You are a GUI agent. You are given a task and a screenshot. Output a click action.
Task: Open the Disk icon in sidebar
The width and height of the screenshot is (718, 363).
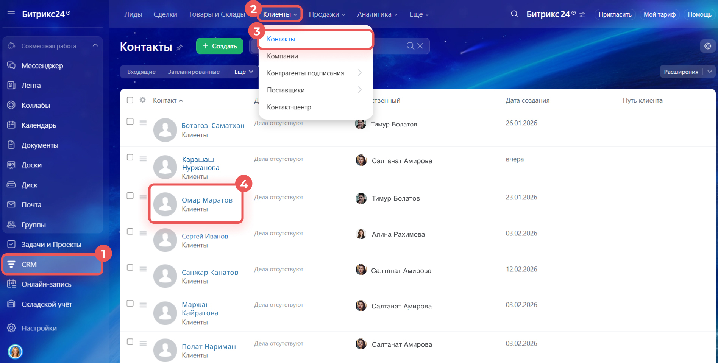click(11, 185)
